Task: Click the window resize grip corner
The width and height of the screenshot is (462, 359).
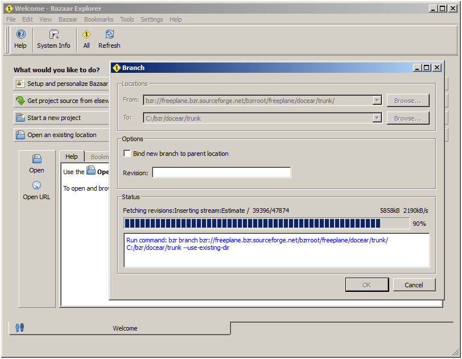Action: click(x=455, y=352)
